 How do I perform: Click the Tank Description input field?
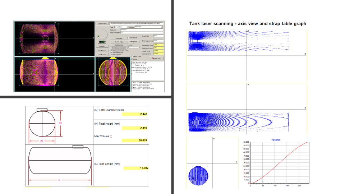142,32
